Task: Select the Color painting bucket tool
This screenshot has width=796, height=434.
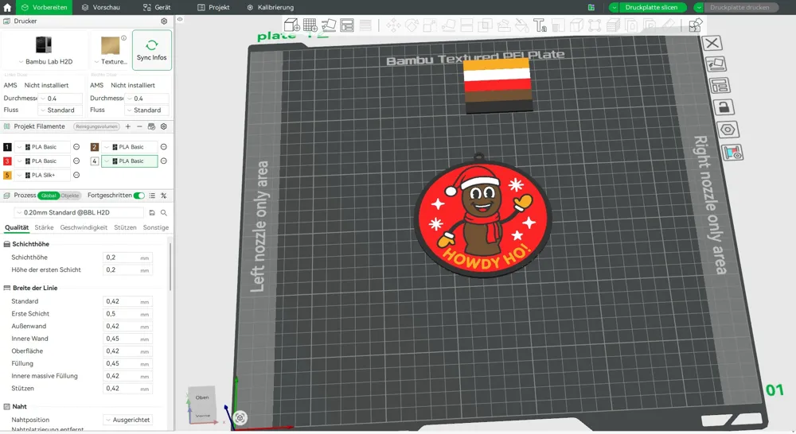Action: 521,25
